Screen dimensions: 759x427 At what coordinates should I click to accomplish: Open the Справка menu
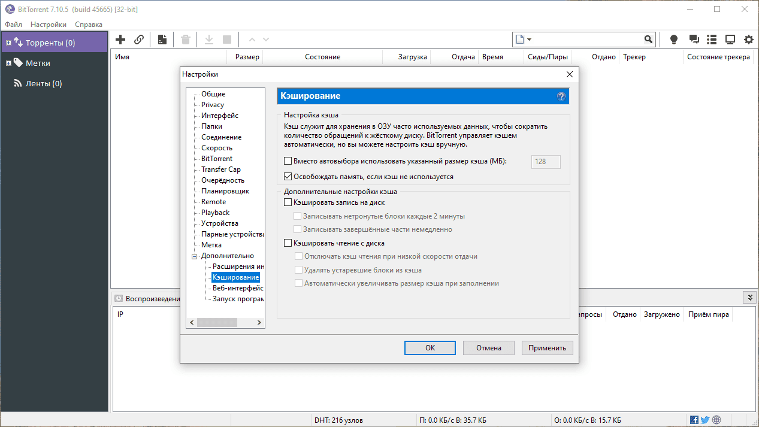(89, 25)
